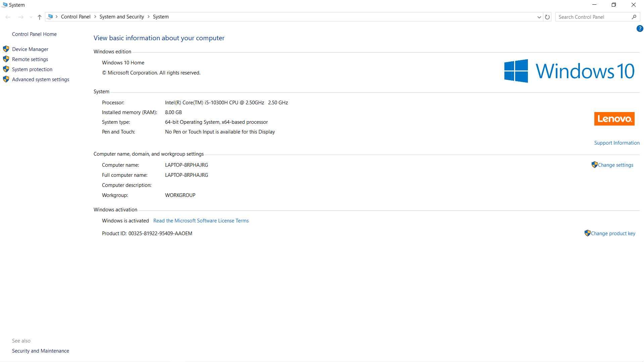The height and width of the screenshot is (362, 644).
Task: Click the search magnifier icon
Action: point(634,17)
